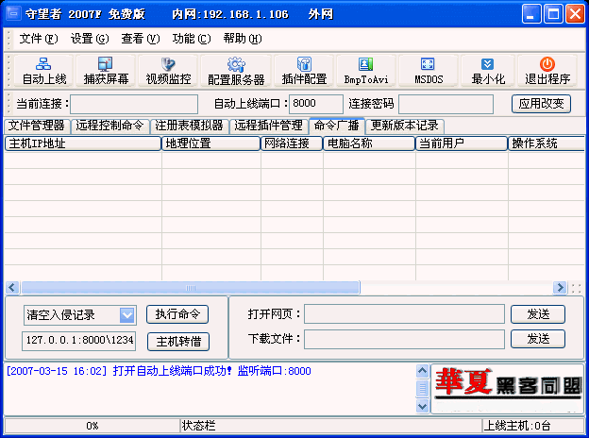Click the 主机转借 button
The height and width of the screenshot is (438, 589).
tap(177, 341)
